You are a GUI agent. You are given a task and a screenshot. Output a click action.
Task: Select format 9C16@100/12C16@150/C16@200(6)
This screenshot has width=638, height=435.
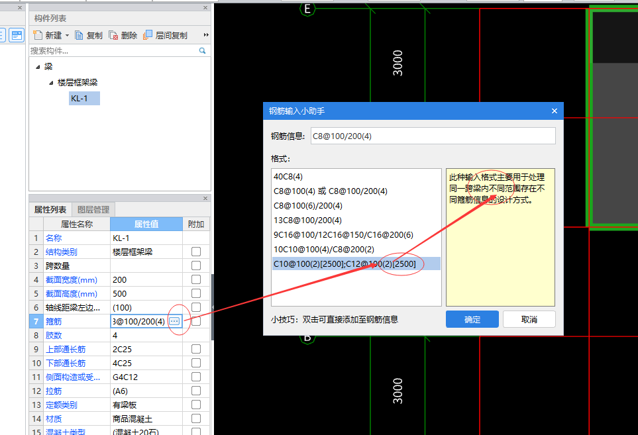click(356, 235)
